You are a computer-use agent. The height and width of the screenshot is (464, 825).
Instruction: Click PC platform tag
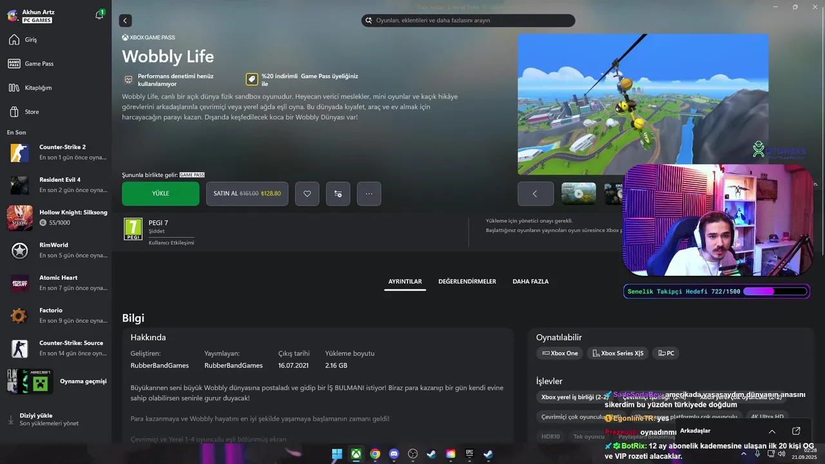click(666, 353)
